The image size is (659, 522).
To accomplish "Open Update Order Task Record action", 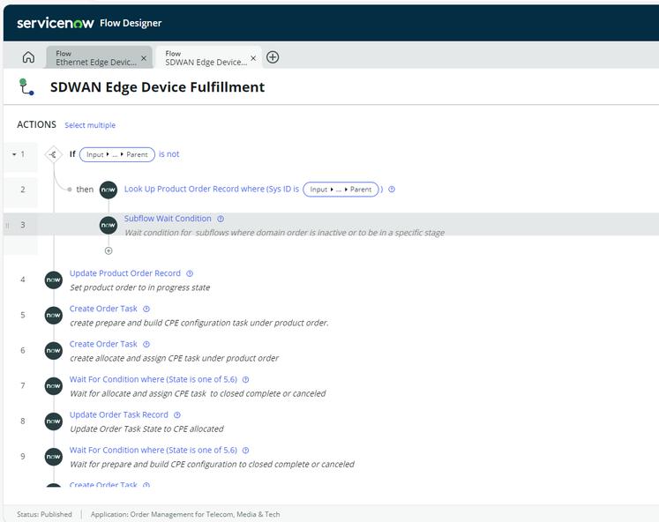I will point(119,414).
